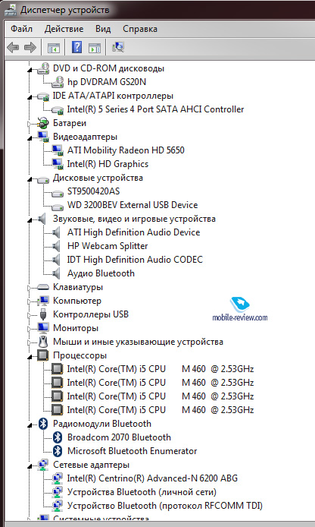Click the scan for hardware changes icon
Viewport: 315px width, 527px height.
click(118, 47)
